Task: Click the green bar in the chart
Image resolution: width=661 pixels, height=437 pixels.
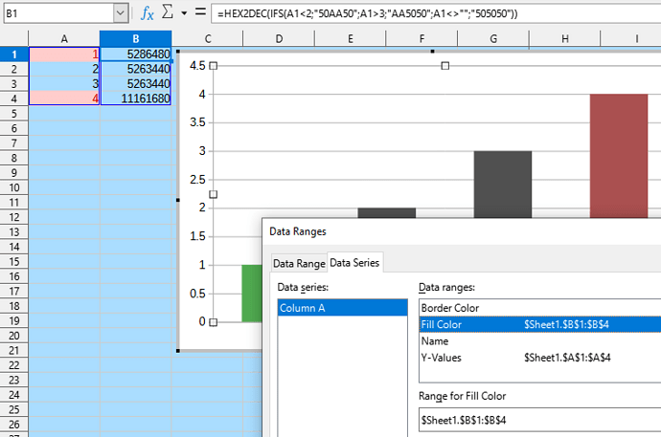Action: (x=251, y=294)
